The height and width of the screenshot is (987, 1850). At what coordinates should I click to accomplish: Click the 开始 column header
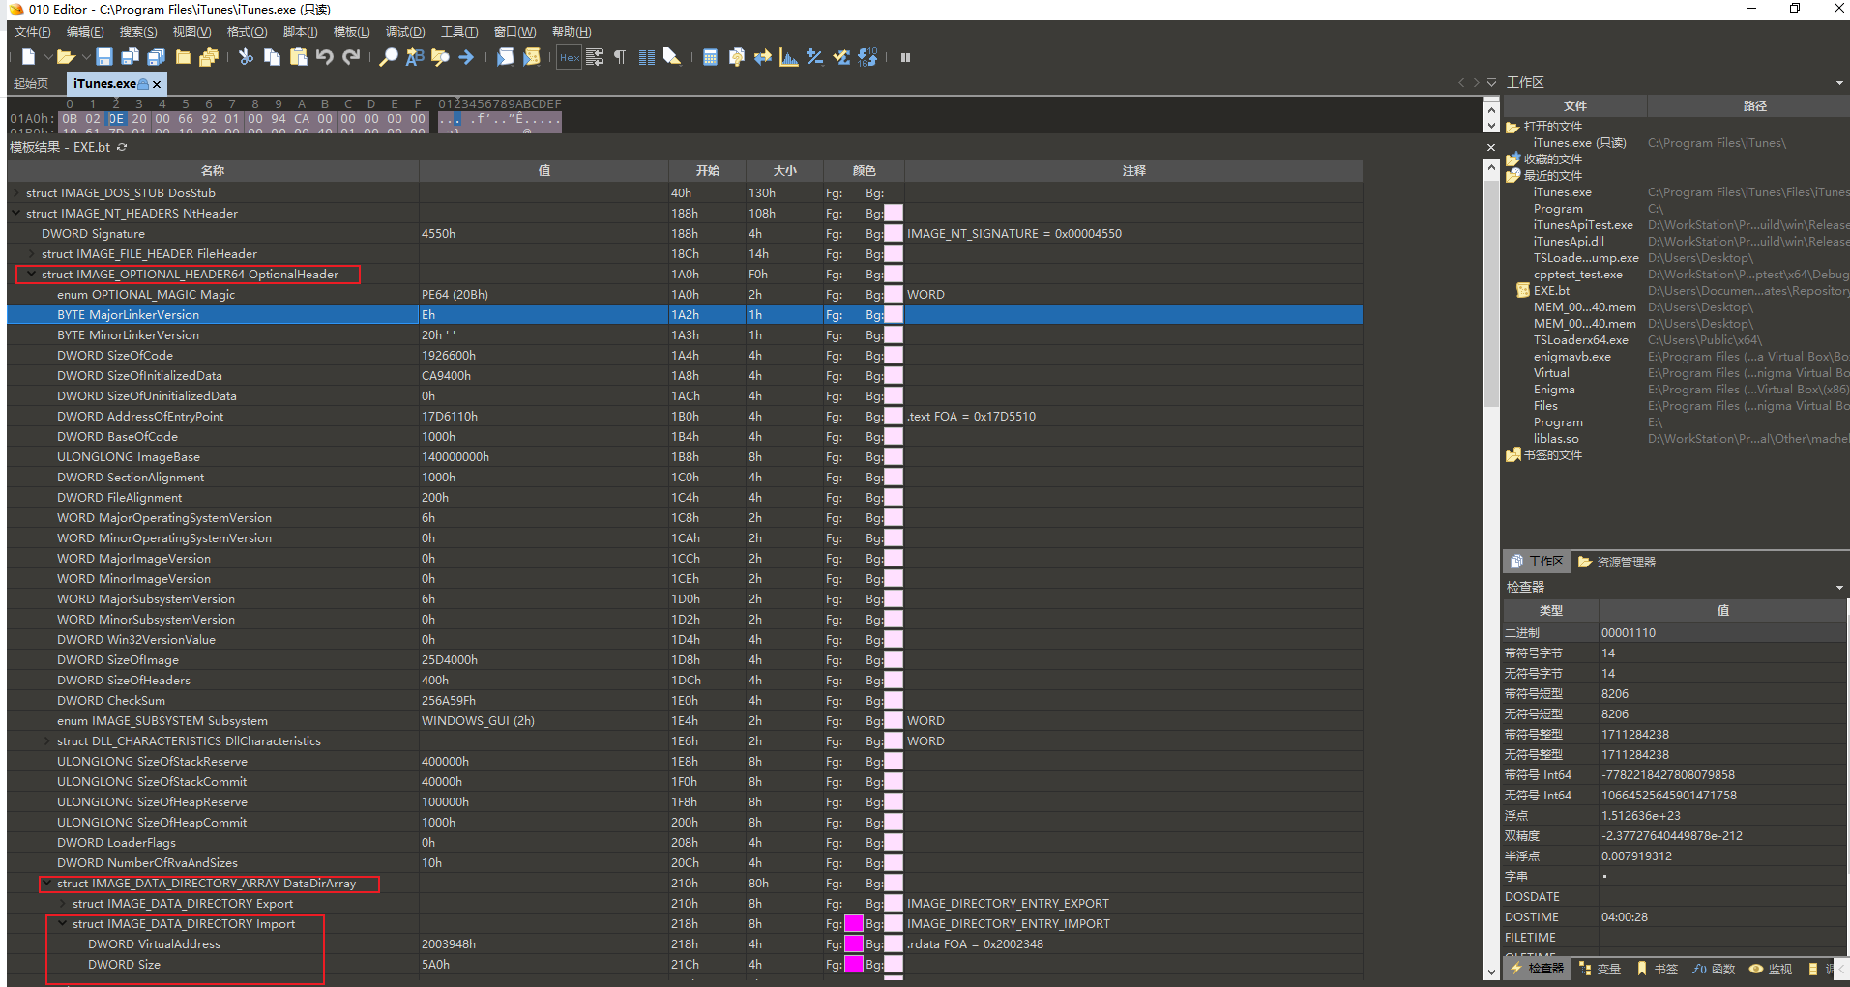coord(707,171)
